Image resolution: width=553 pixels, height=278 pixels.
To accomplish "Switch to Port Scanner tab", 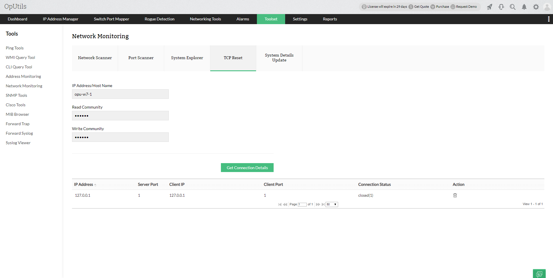I will coord(141,58).
